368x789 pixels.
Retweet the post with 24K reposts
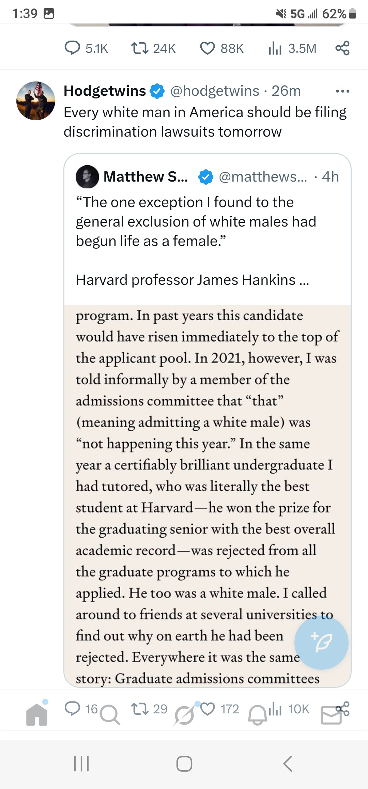pos(140,48)
